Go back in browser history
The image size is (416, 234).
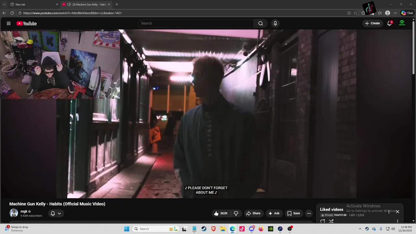point(4,13)
